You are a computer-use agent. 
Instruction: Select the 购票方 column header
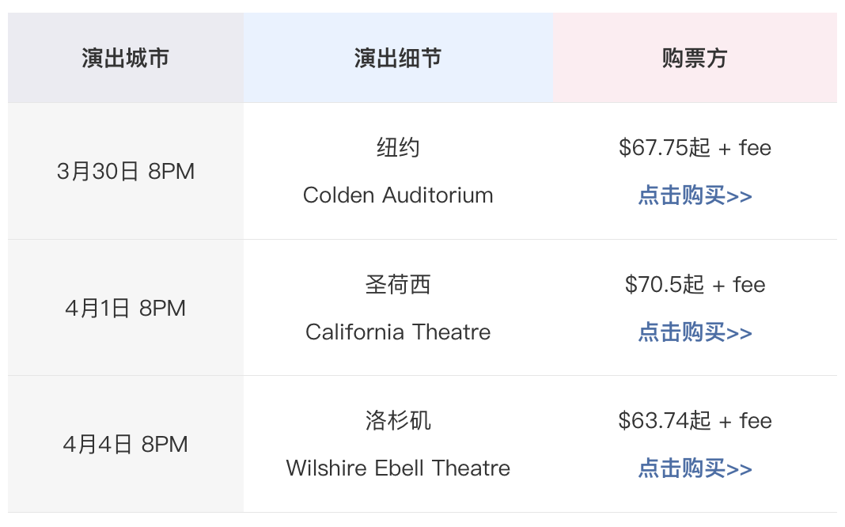tap(695, 58)
